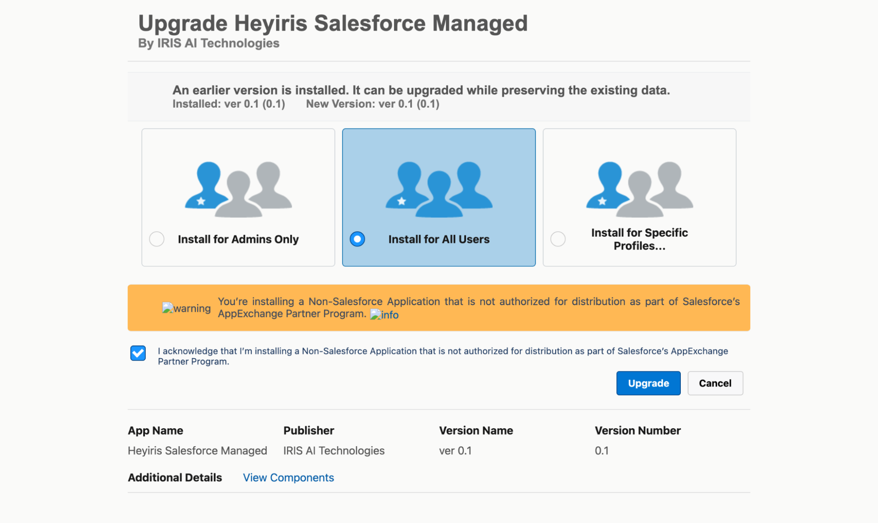Click the Admins Only user group icon

[x=238, y=189]
